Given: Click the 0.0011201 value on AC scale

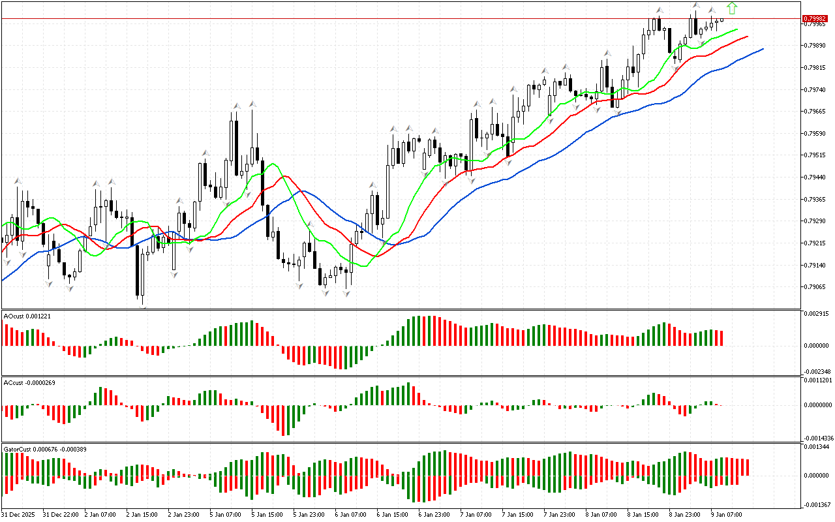Looking at the screenshot, I should coord(817,380).
